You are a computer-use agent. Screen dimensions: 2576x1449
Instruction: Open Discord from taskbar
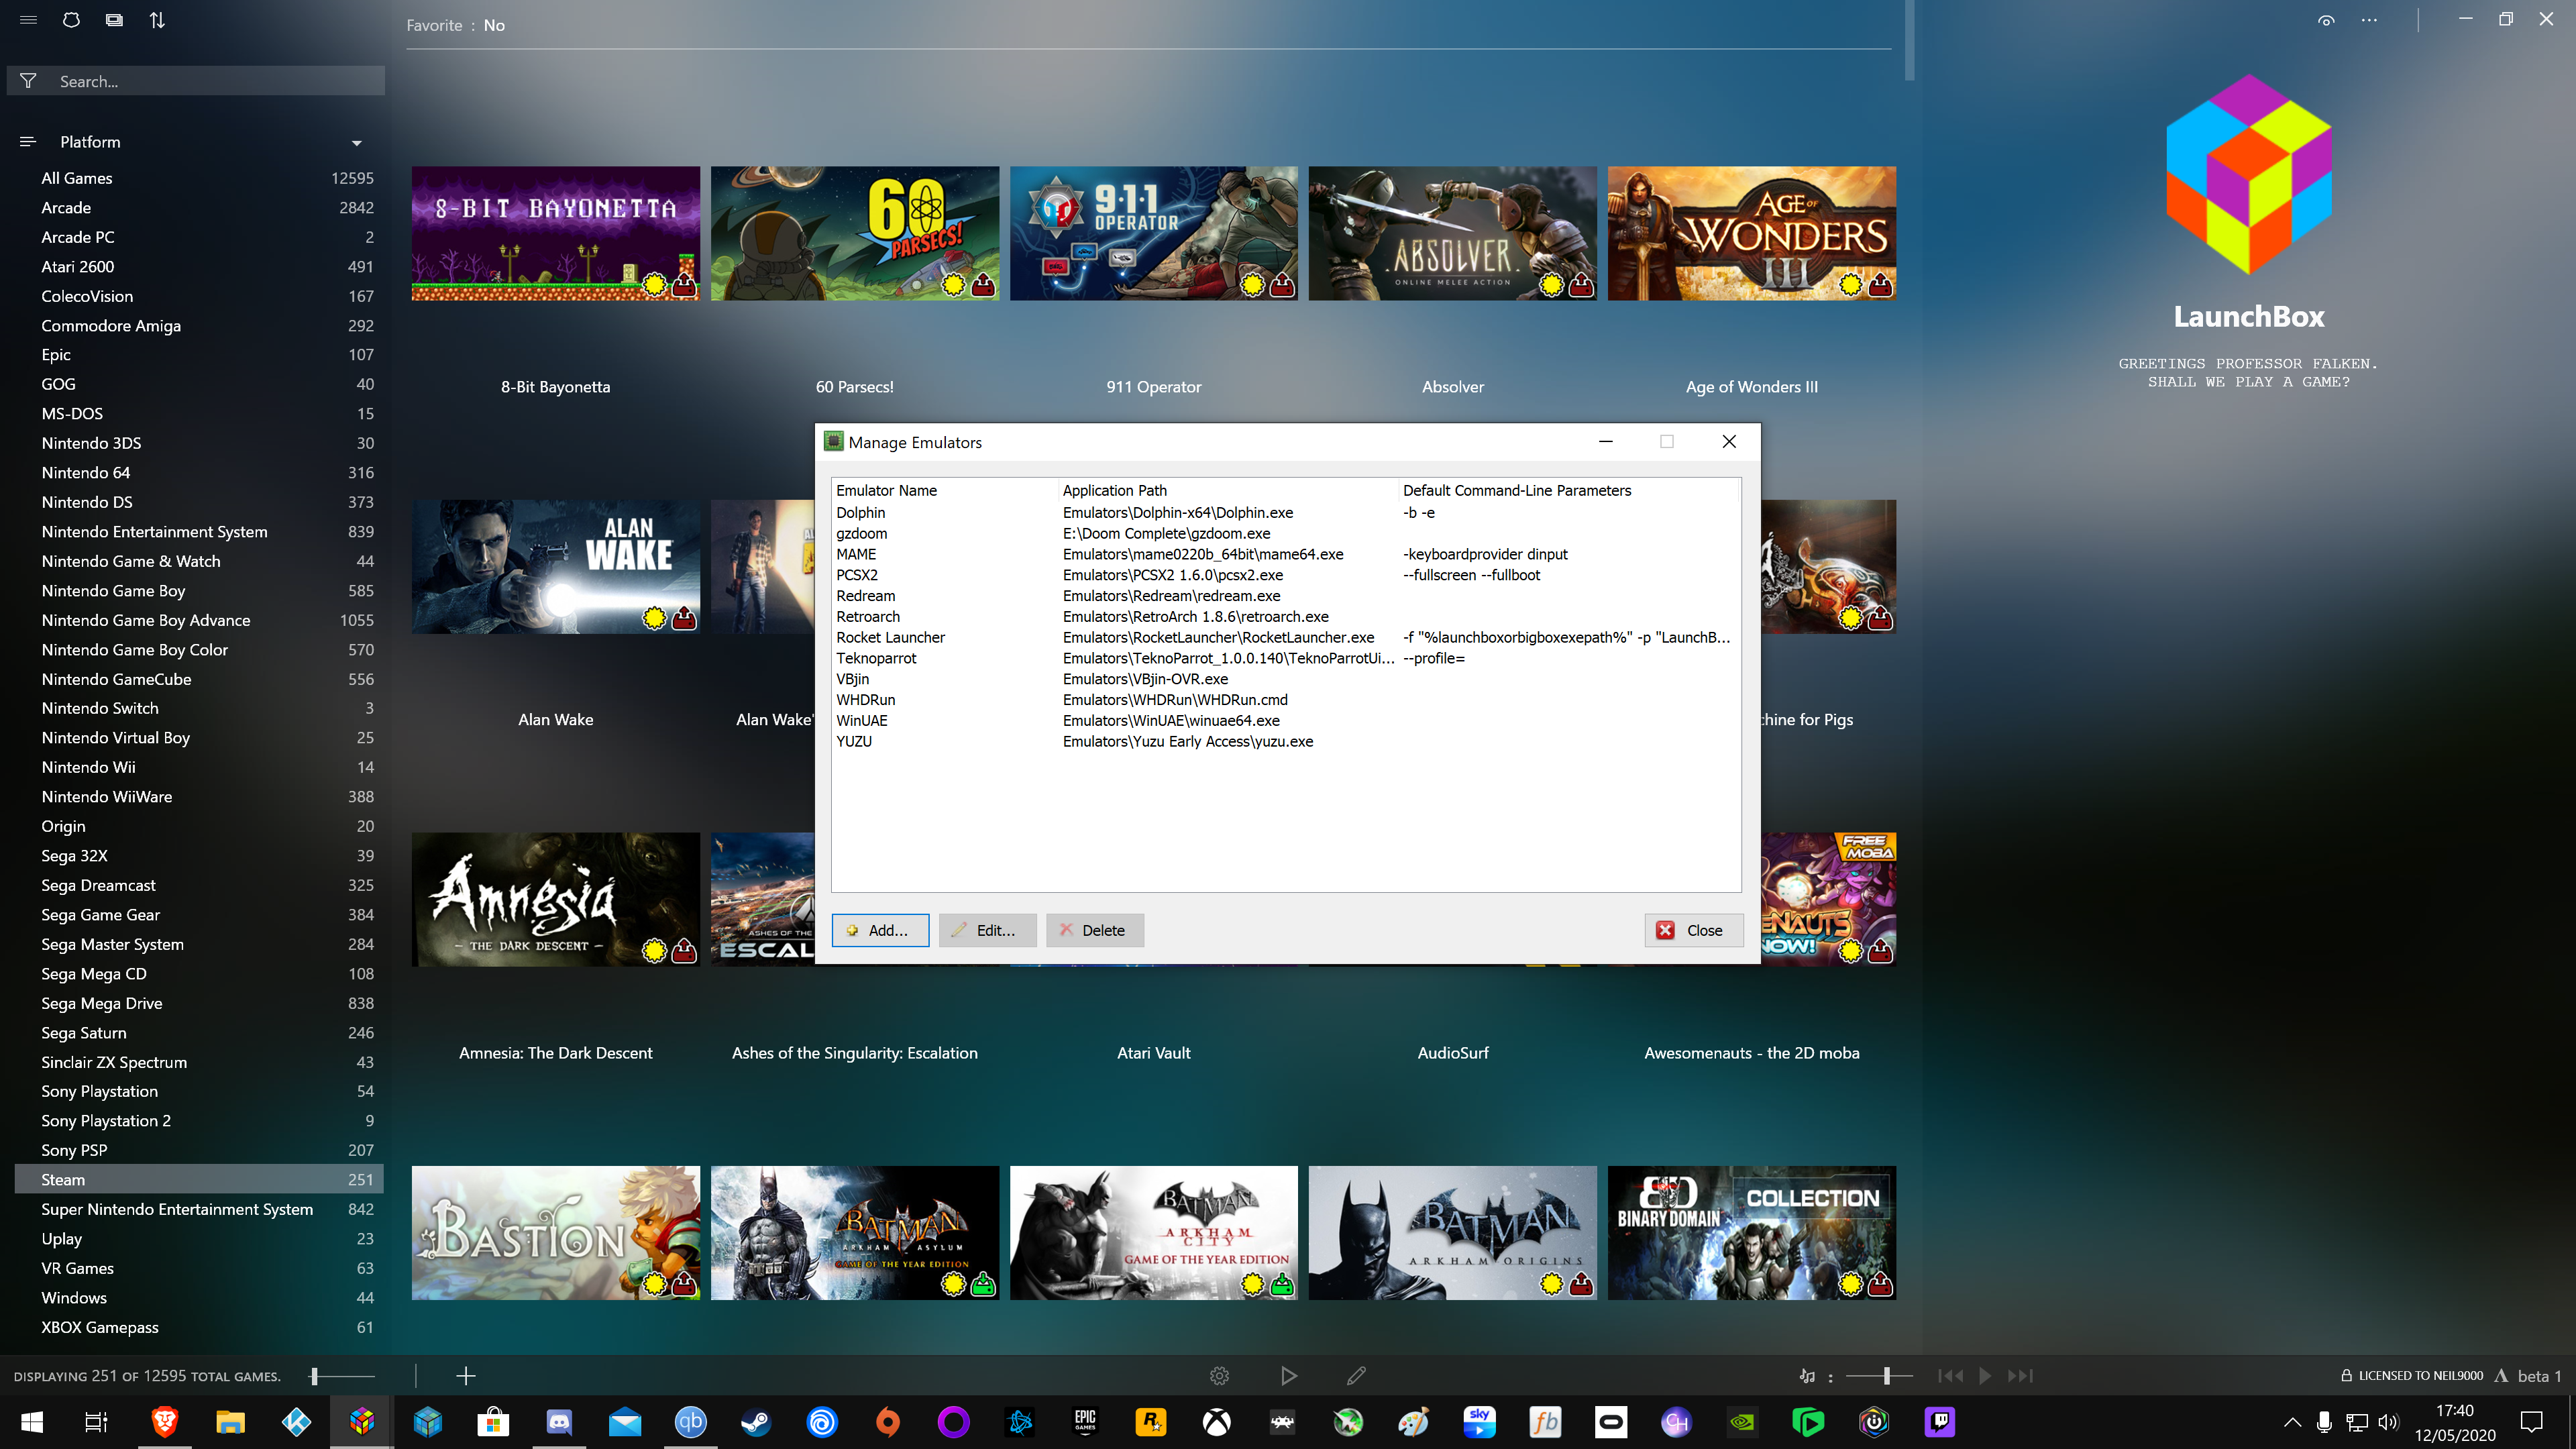point(559,1422)
